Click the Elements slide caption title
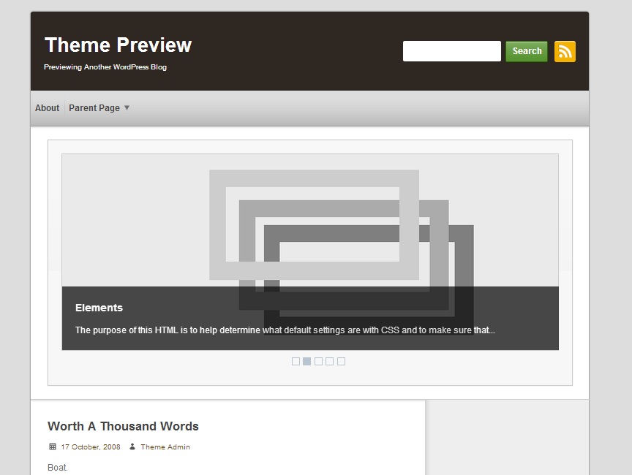Screen dimensions: 632x475 (99, 308)
